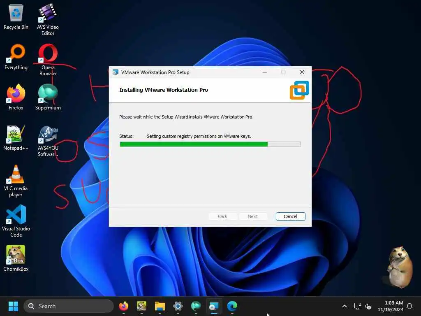Launch VLC media player shortcut

pyautogui.click(x=16, y=181)
